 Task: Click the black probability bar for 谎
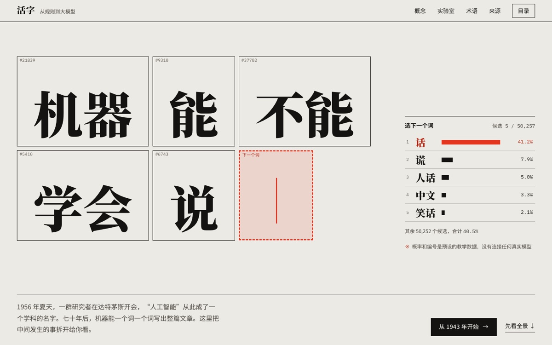[x=447, y=160]
